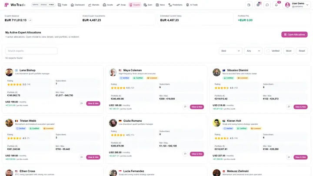Image resolution: width=313 pixels, height=176 pixels.
Task: Open the chat messages icon
Action: [x=267, y=5]
